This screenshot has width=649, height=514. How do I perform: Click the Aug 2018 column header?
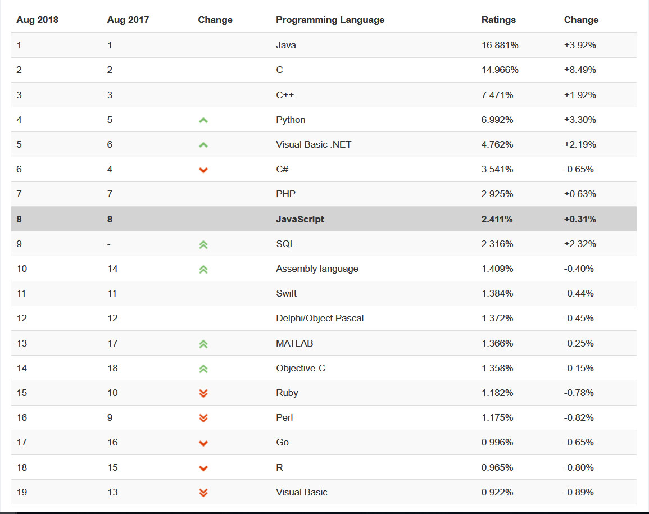(37, 20)
